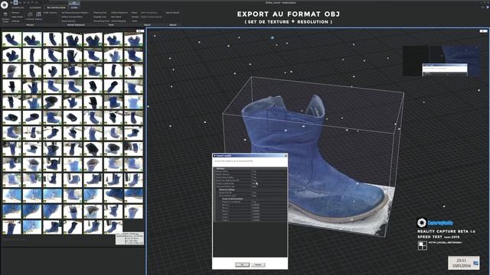Viewport: 490px width, 275px height.
Task: Confirm the Export model dialog with OK
Action: (242, 265)
